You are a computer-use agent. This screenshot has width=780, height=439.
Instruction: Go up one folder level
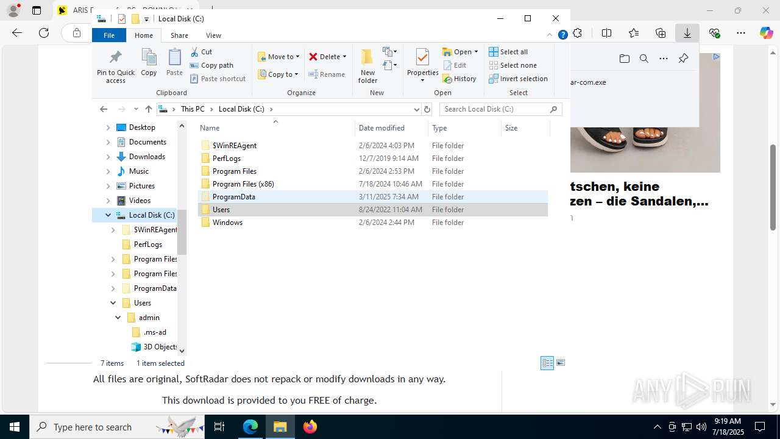point(149,109)
